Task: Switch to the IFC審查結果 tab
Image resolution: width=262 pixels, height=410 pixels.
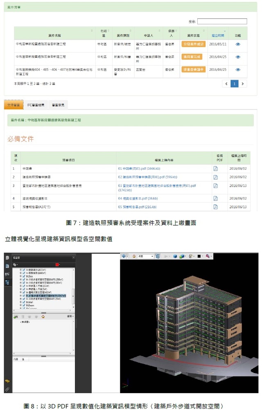Action: (35, 105)
